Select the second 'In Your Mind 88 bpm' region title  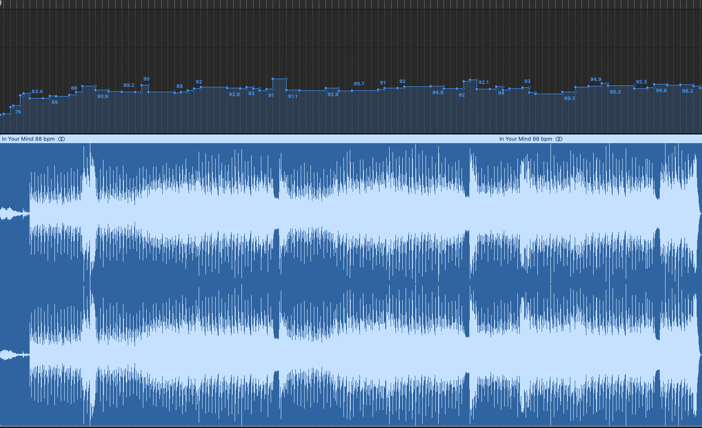coord(526,139)
